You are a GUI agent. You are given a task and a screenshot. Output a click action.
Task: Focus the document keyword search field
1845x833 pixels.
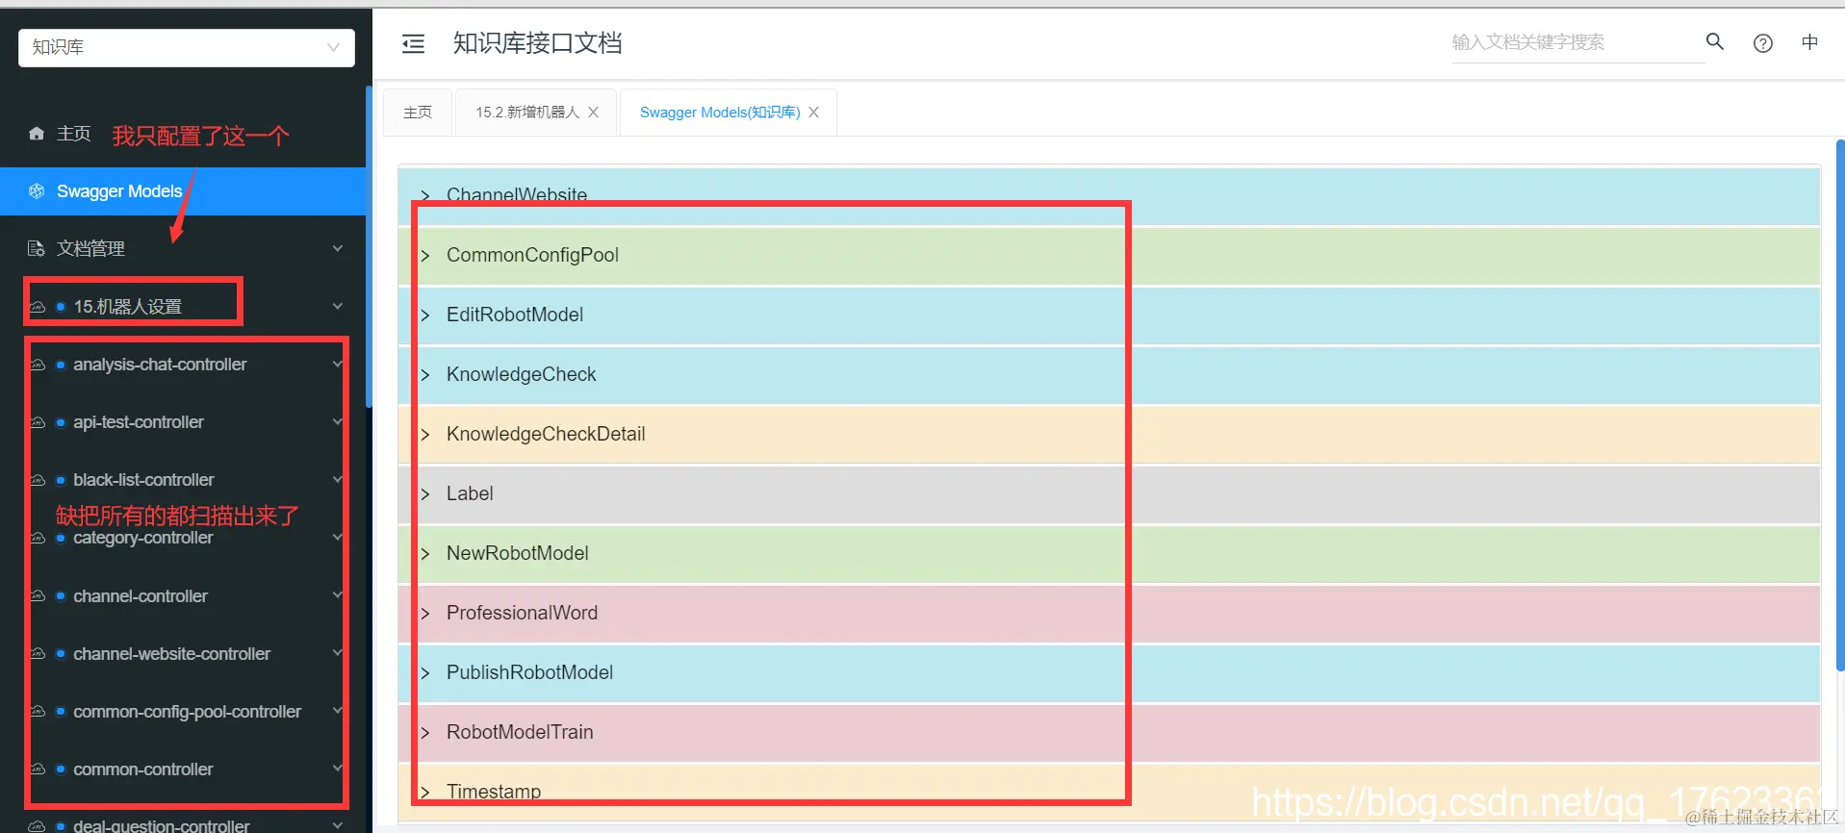point(1576,42)
